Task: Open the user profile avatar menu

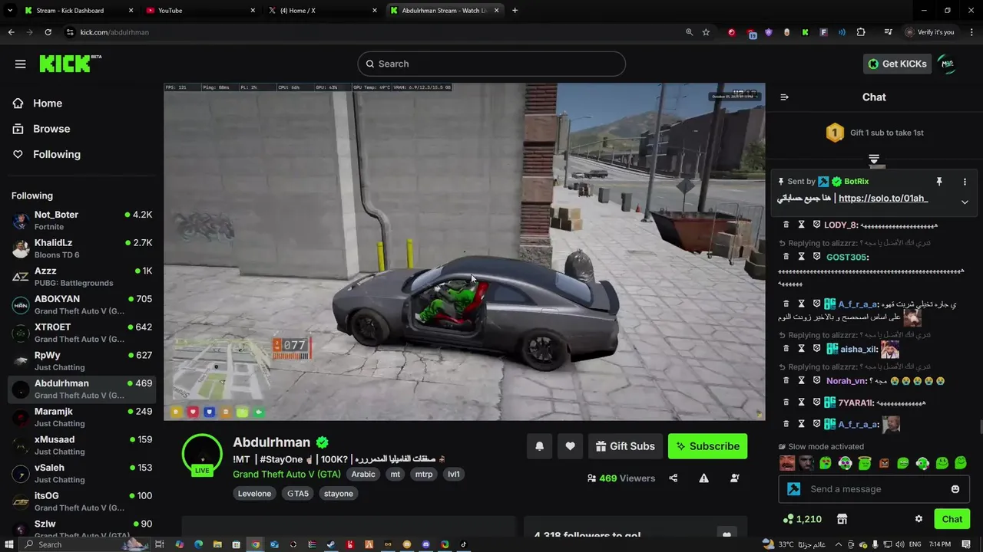Action: tap(947, 64)
